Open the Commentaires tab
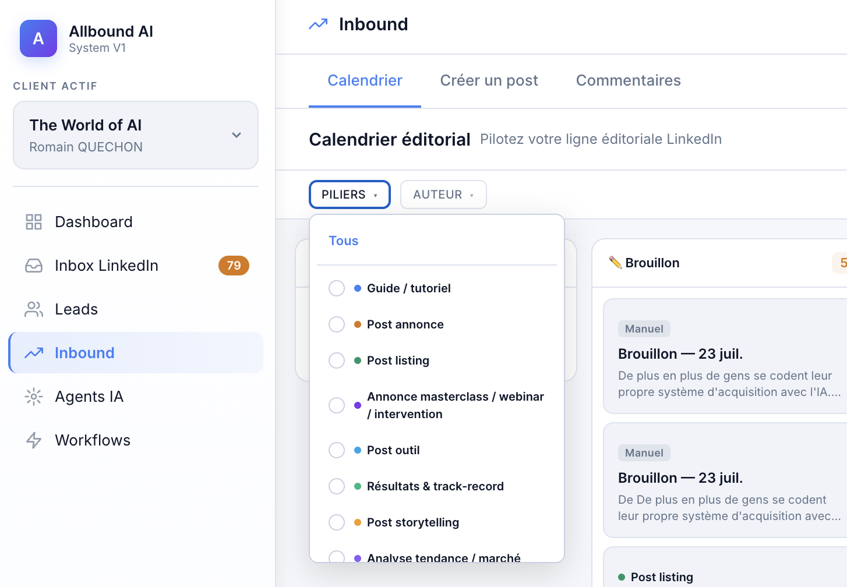This screenshot has height=587, width=847. point(629,80)
